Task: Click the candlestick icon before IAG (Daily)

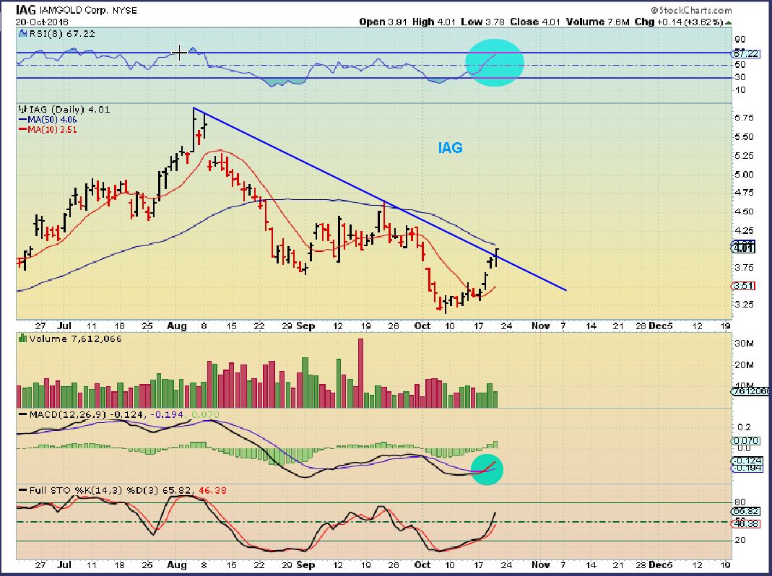Action: click(x=22, y=109)
